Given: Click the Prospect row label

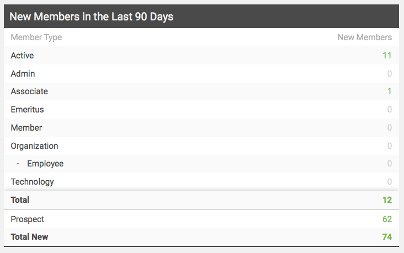Looking at the screenshot, I should pos(27,219).
